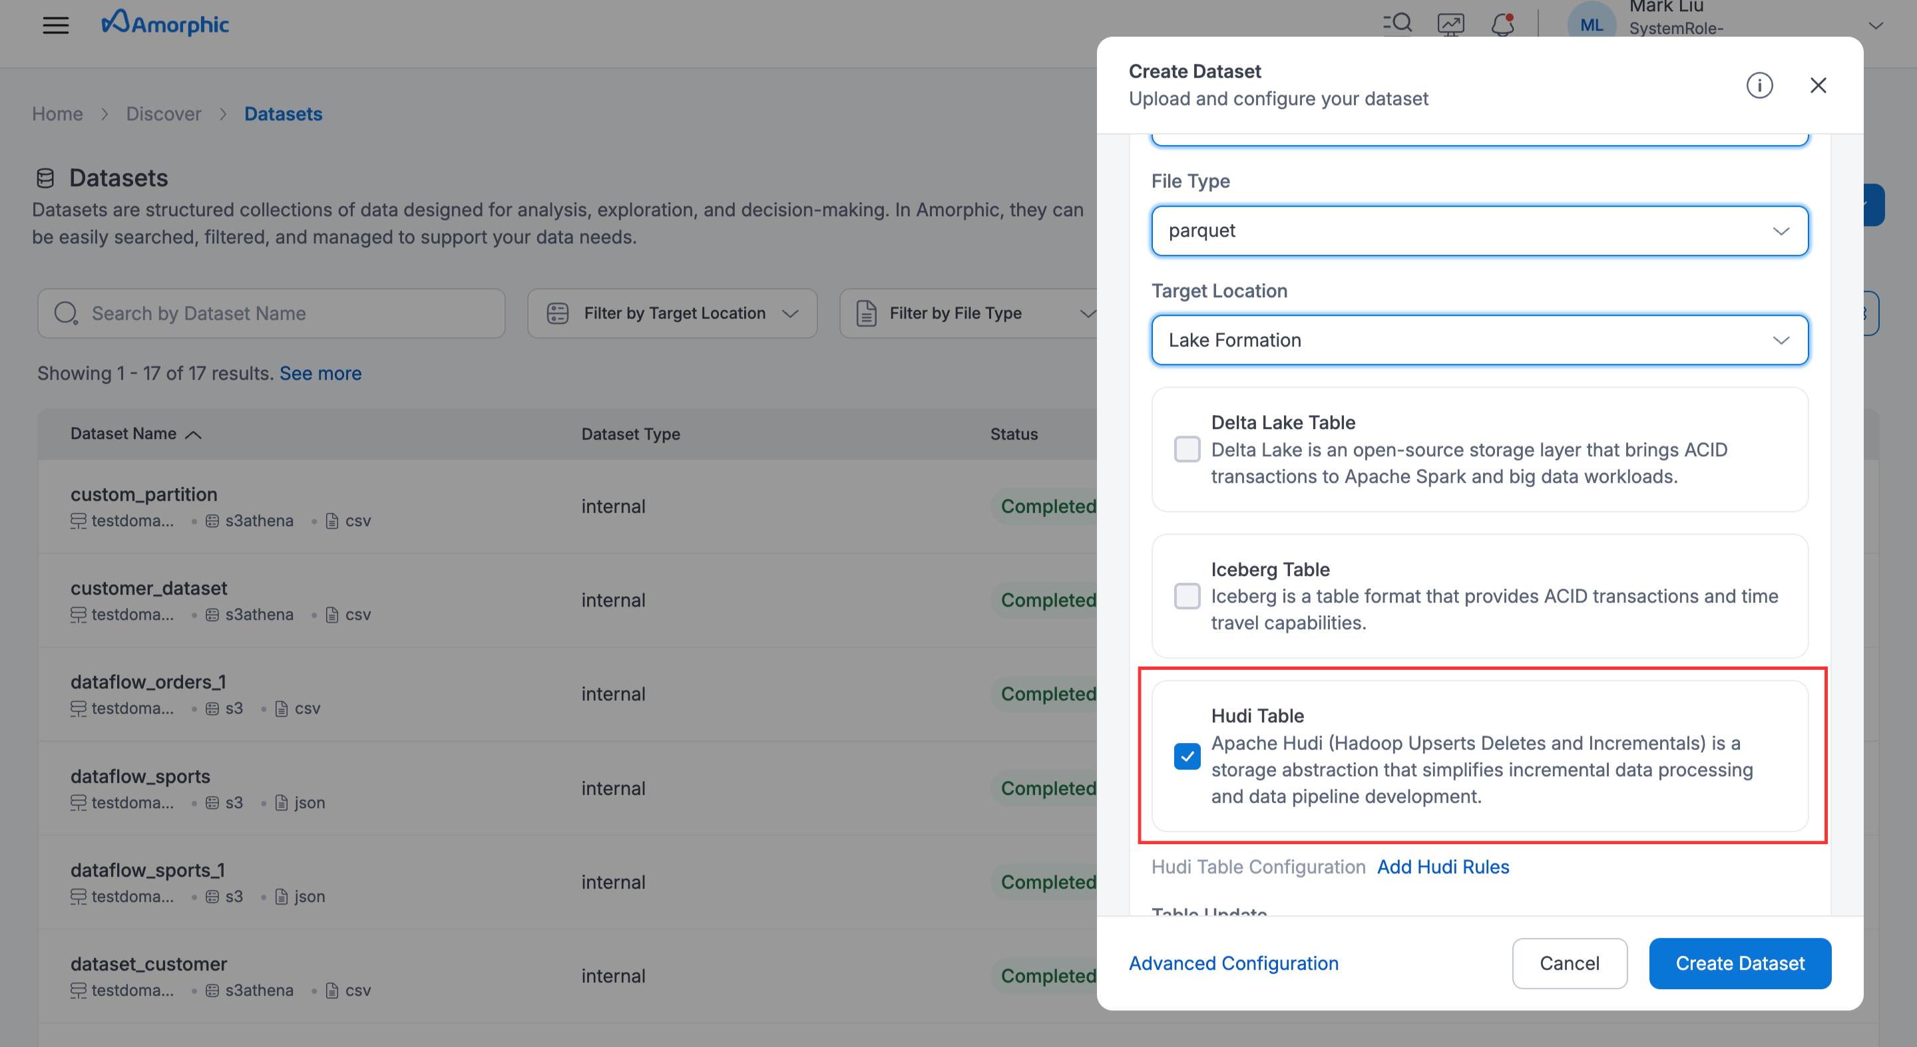Click the Amorphic logo
The image size is (1917, 1047).
tap(165, 23)
